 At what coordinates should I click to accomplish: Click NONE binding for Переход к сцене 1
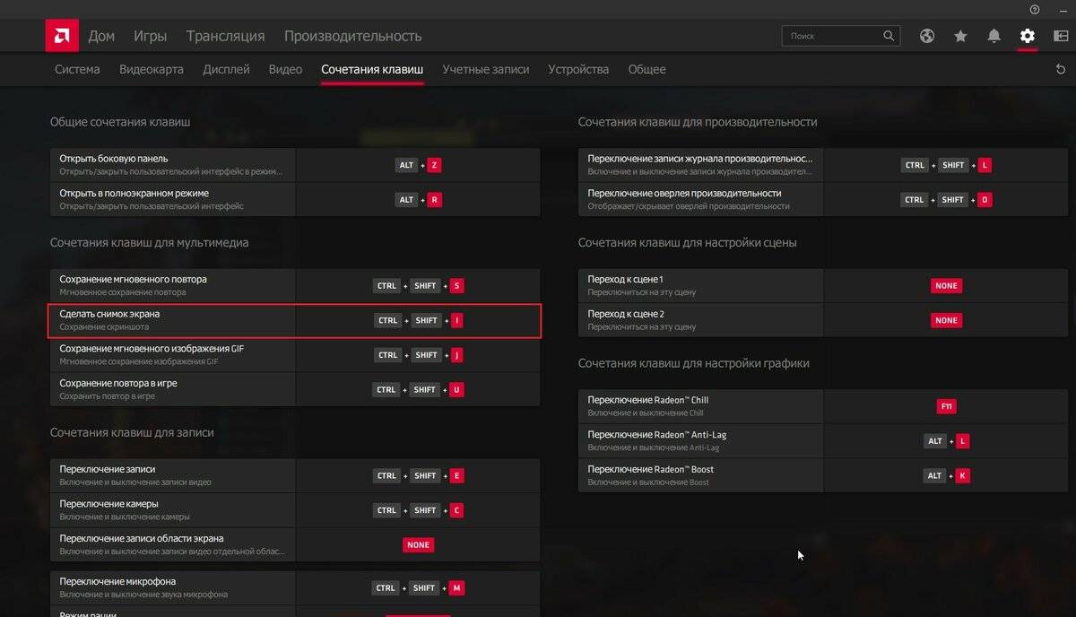tap(946, 286)
